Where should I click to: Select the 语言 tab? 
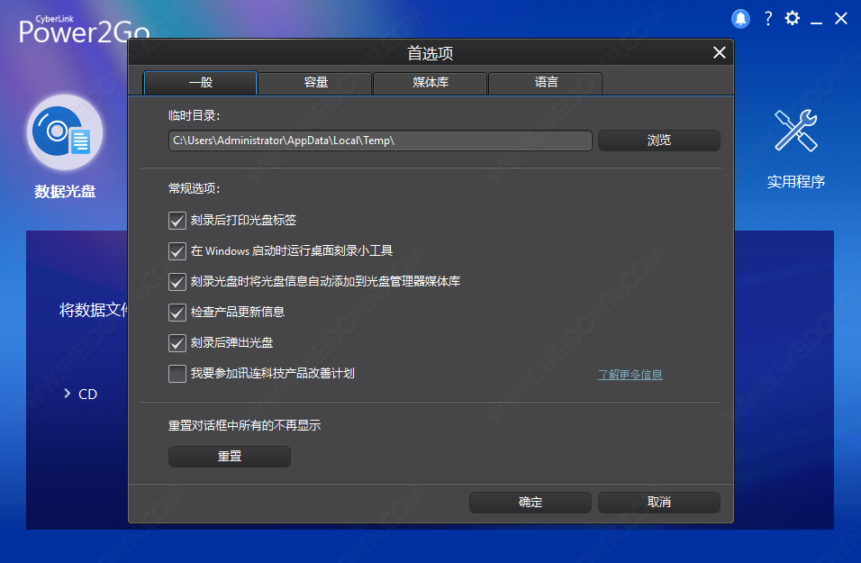tap(546, 83)
